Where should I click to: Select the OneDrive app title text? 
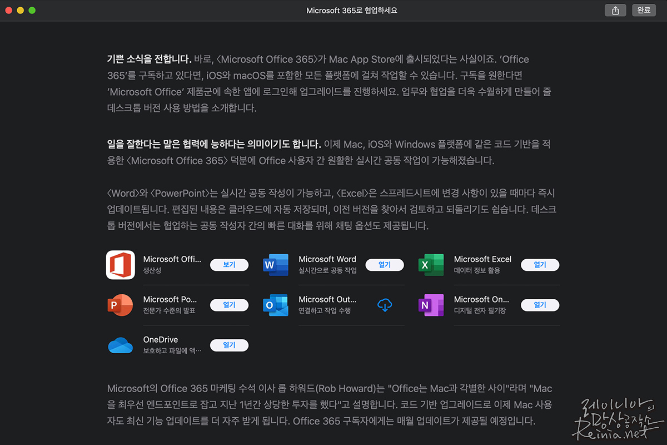(x=161, y=340)
